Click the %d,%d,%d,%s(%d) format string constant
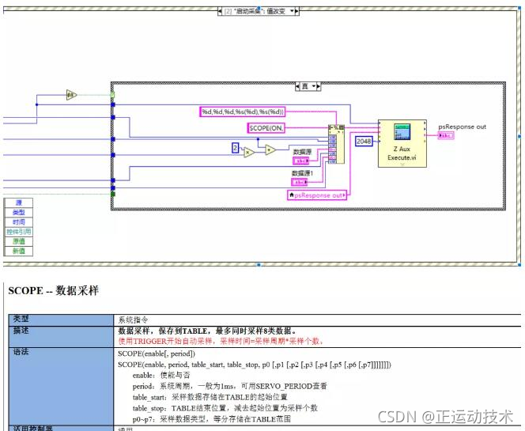The width and height of the screenshot is (525, 431). point(243,112)
